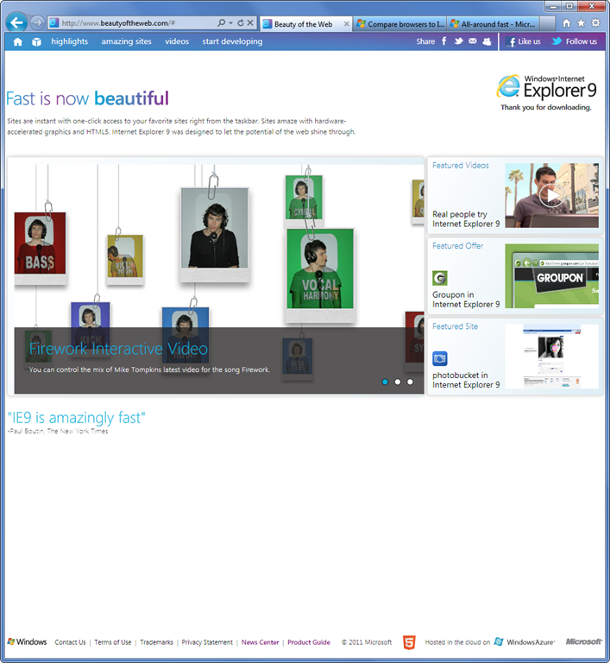
Task: Open the Firework Interactive Video title
Action: (118, 349)
